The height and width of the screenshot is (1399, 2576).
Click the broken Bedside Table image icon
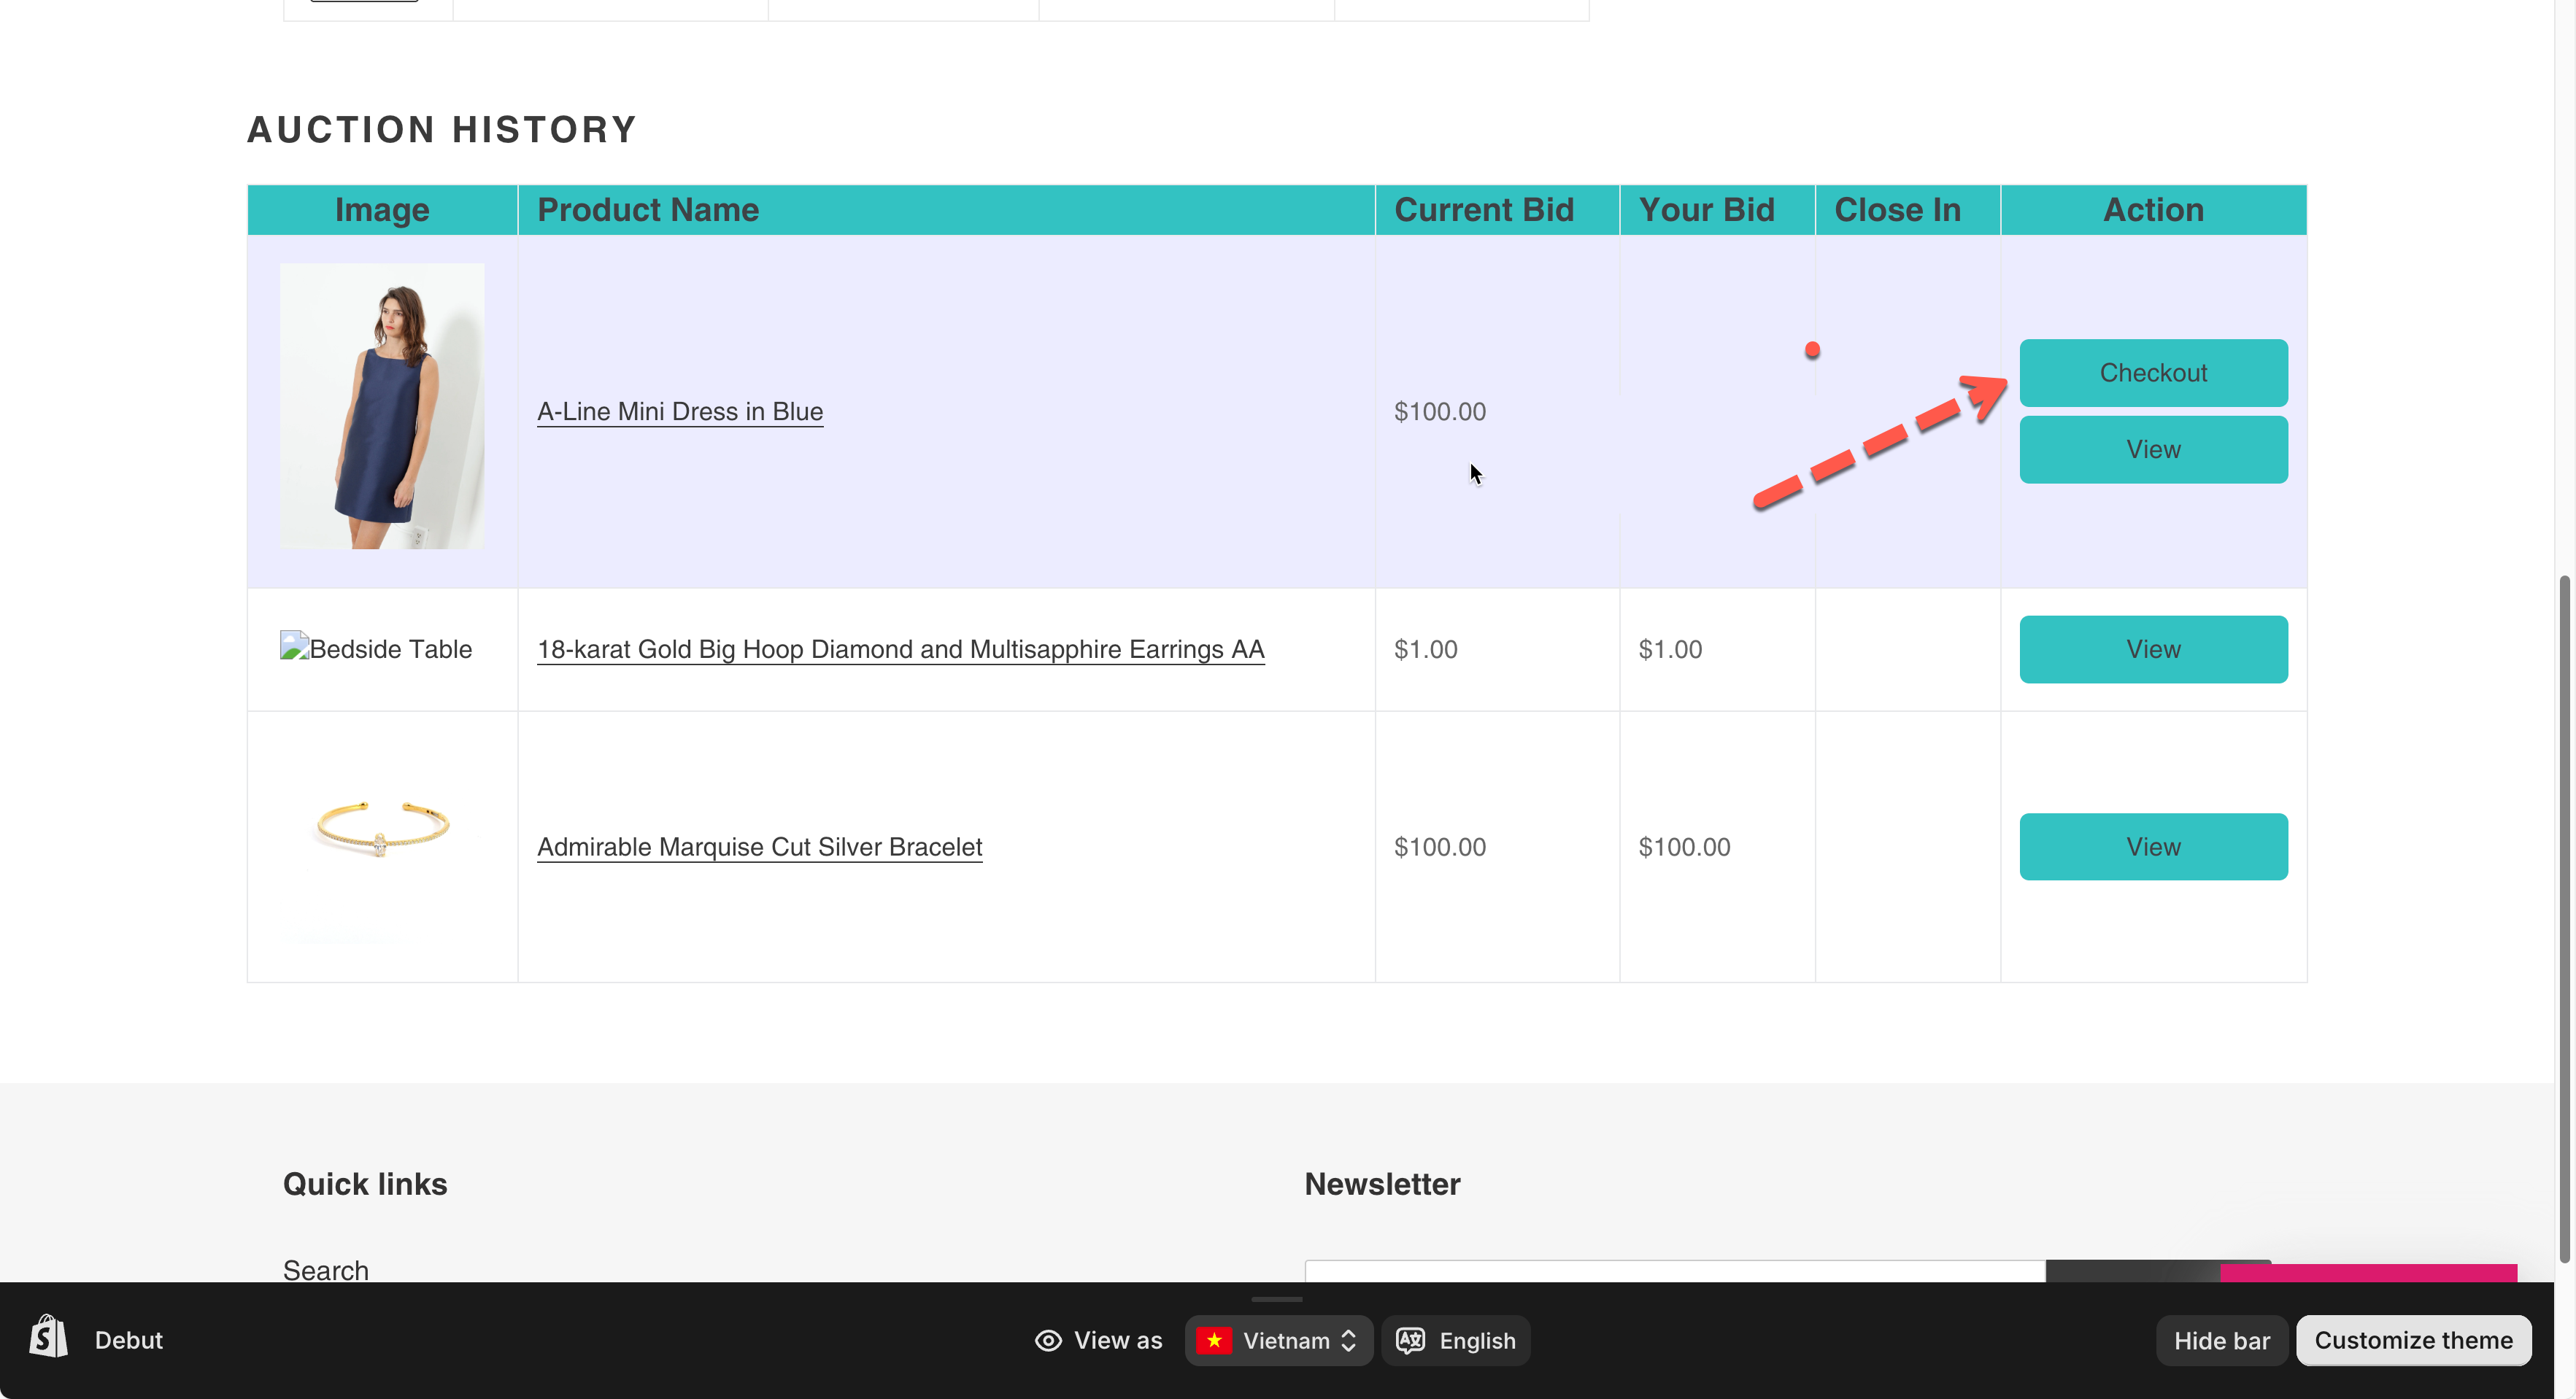(x=294, y=646)
